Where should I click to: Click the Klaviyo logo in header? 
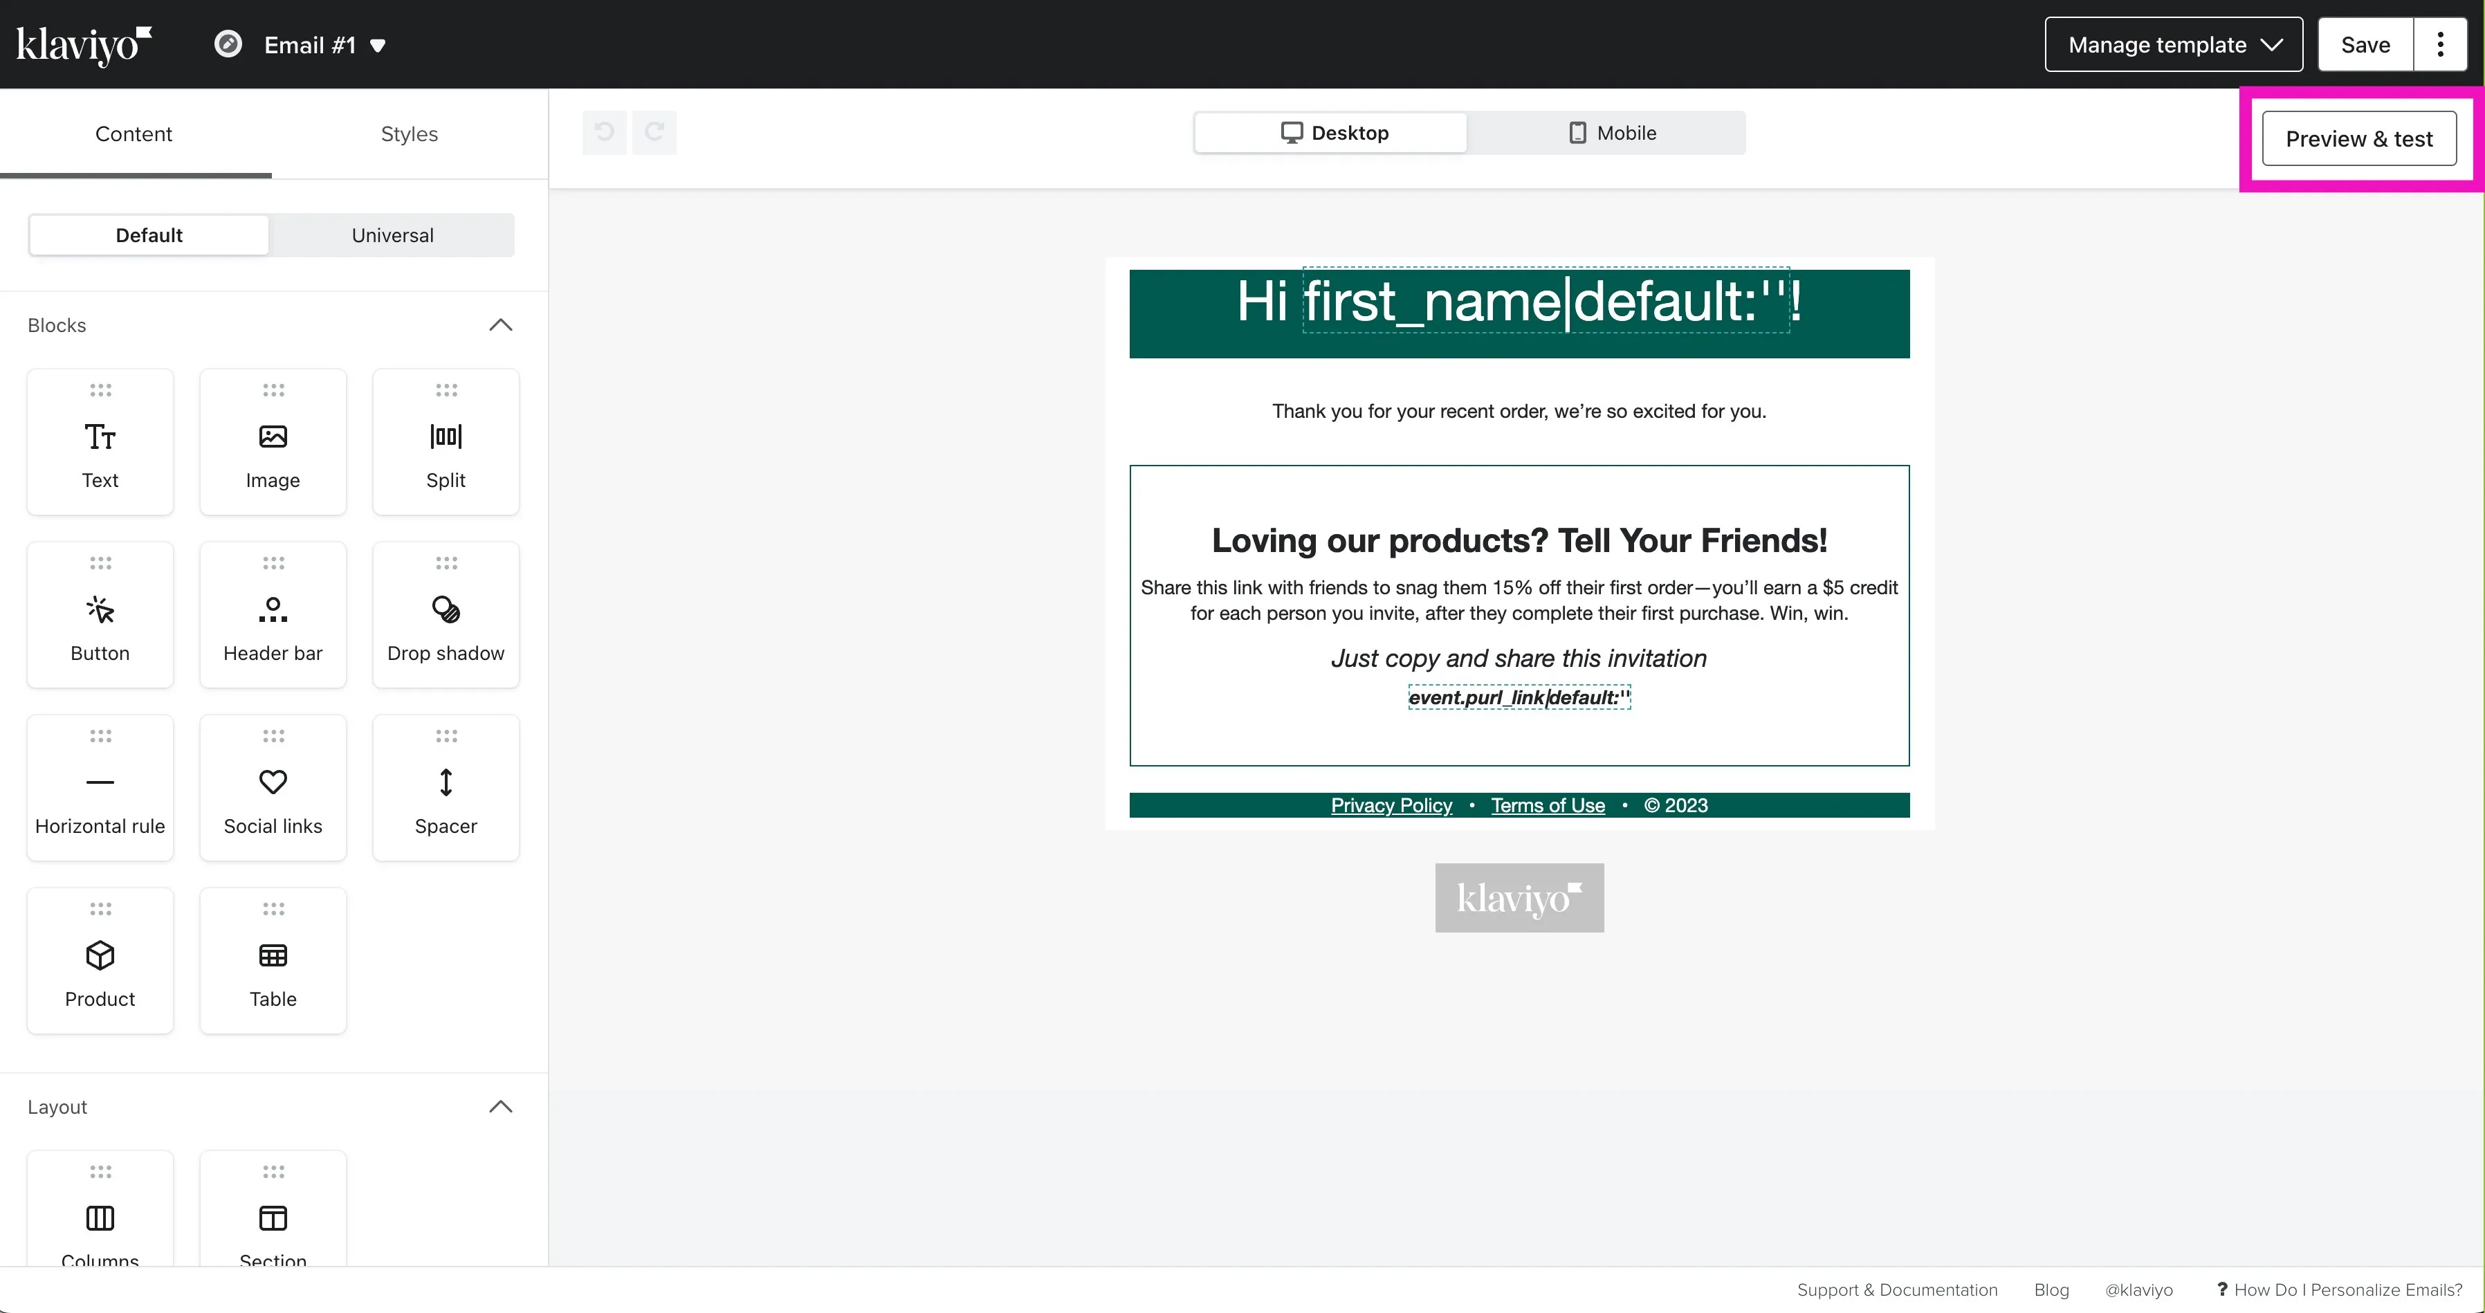coord(85,46)
